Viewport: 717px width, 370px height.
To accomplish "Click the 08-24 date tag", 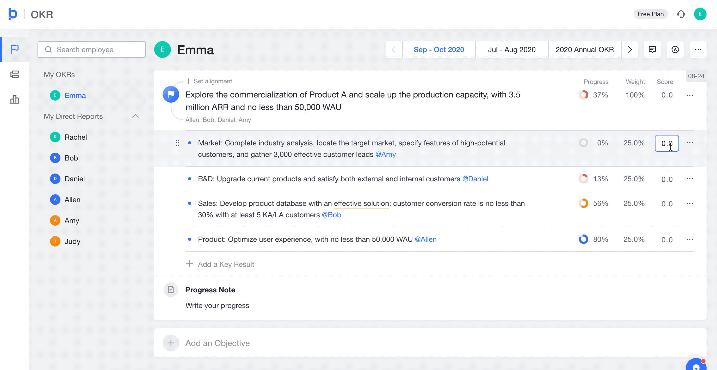I will click(696, 76).
